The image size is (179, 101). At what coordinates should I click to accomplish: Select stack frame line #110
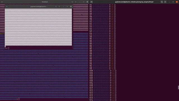pyautogui.click(x=103, y=87)
